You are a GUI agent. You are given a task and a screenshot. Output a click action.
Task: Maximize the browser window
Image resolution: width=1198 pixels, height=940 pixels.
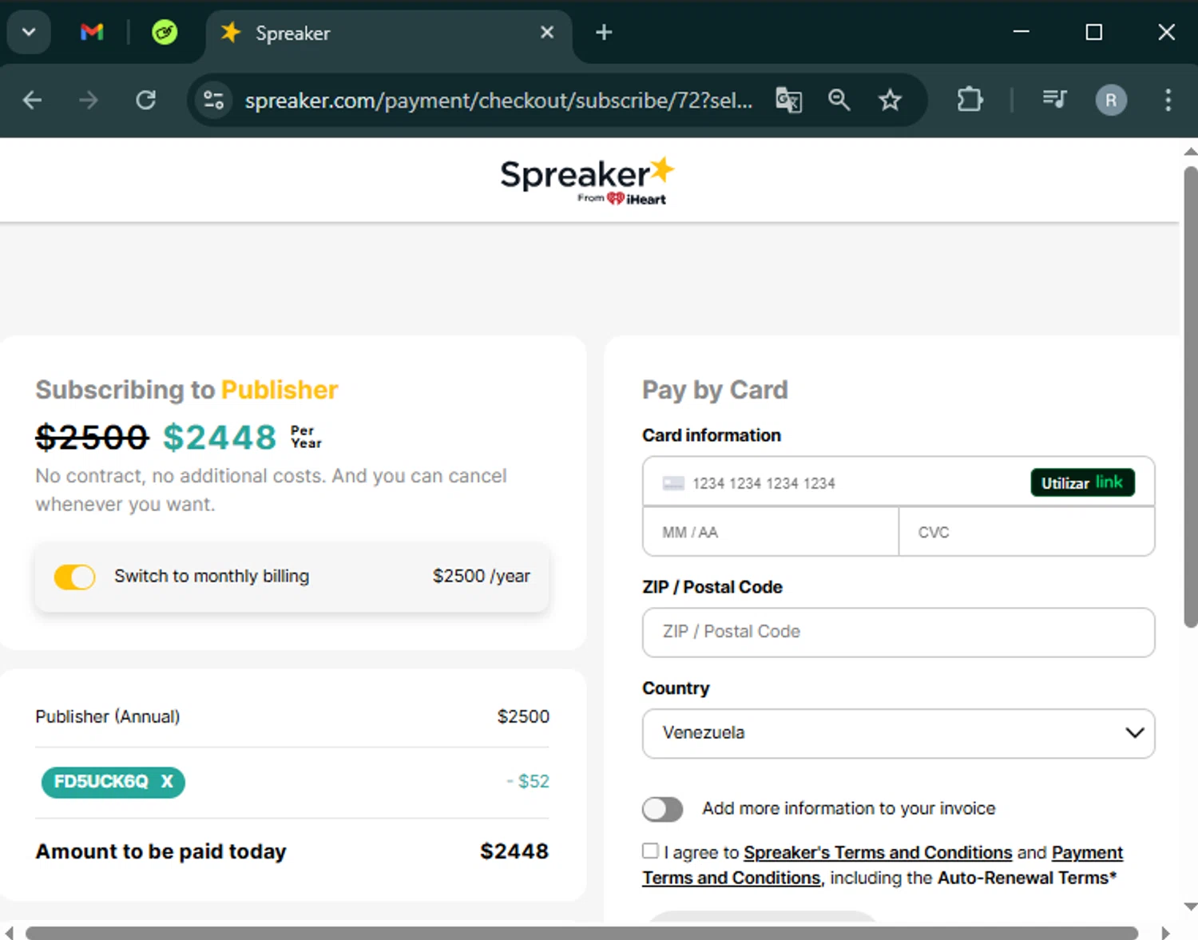point(1094,32)
